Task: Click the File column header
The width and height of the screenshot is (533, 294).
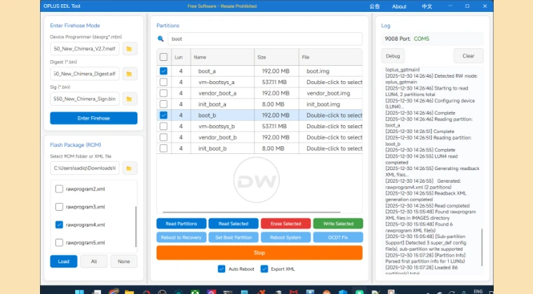Action: point(331,57)
